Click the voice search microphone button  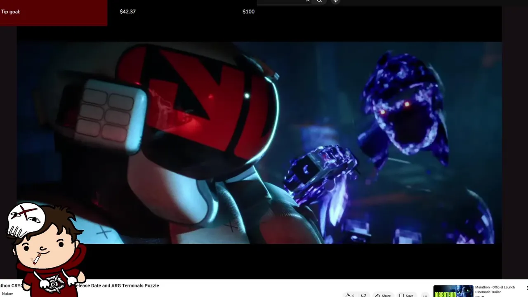pos(335,1)
